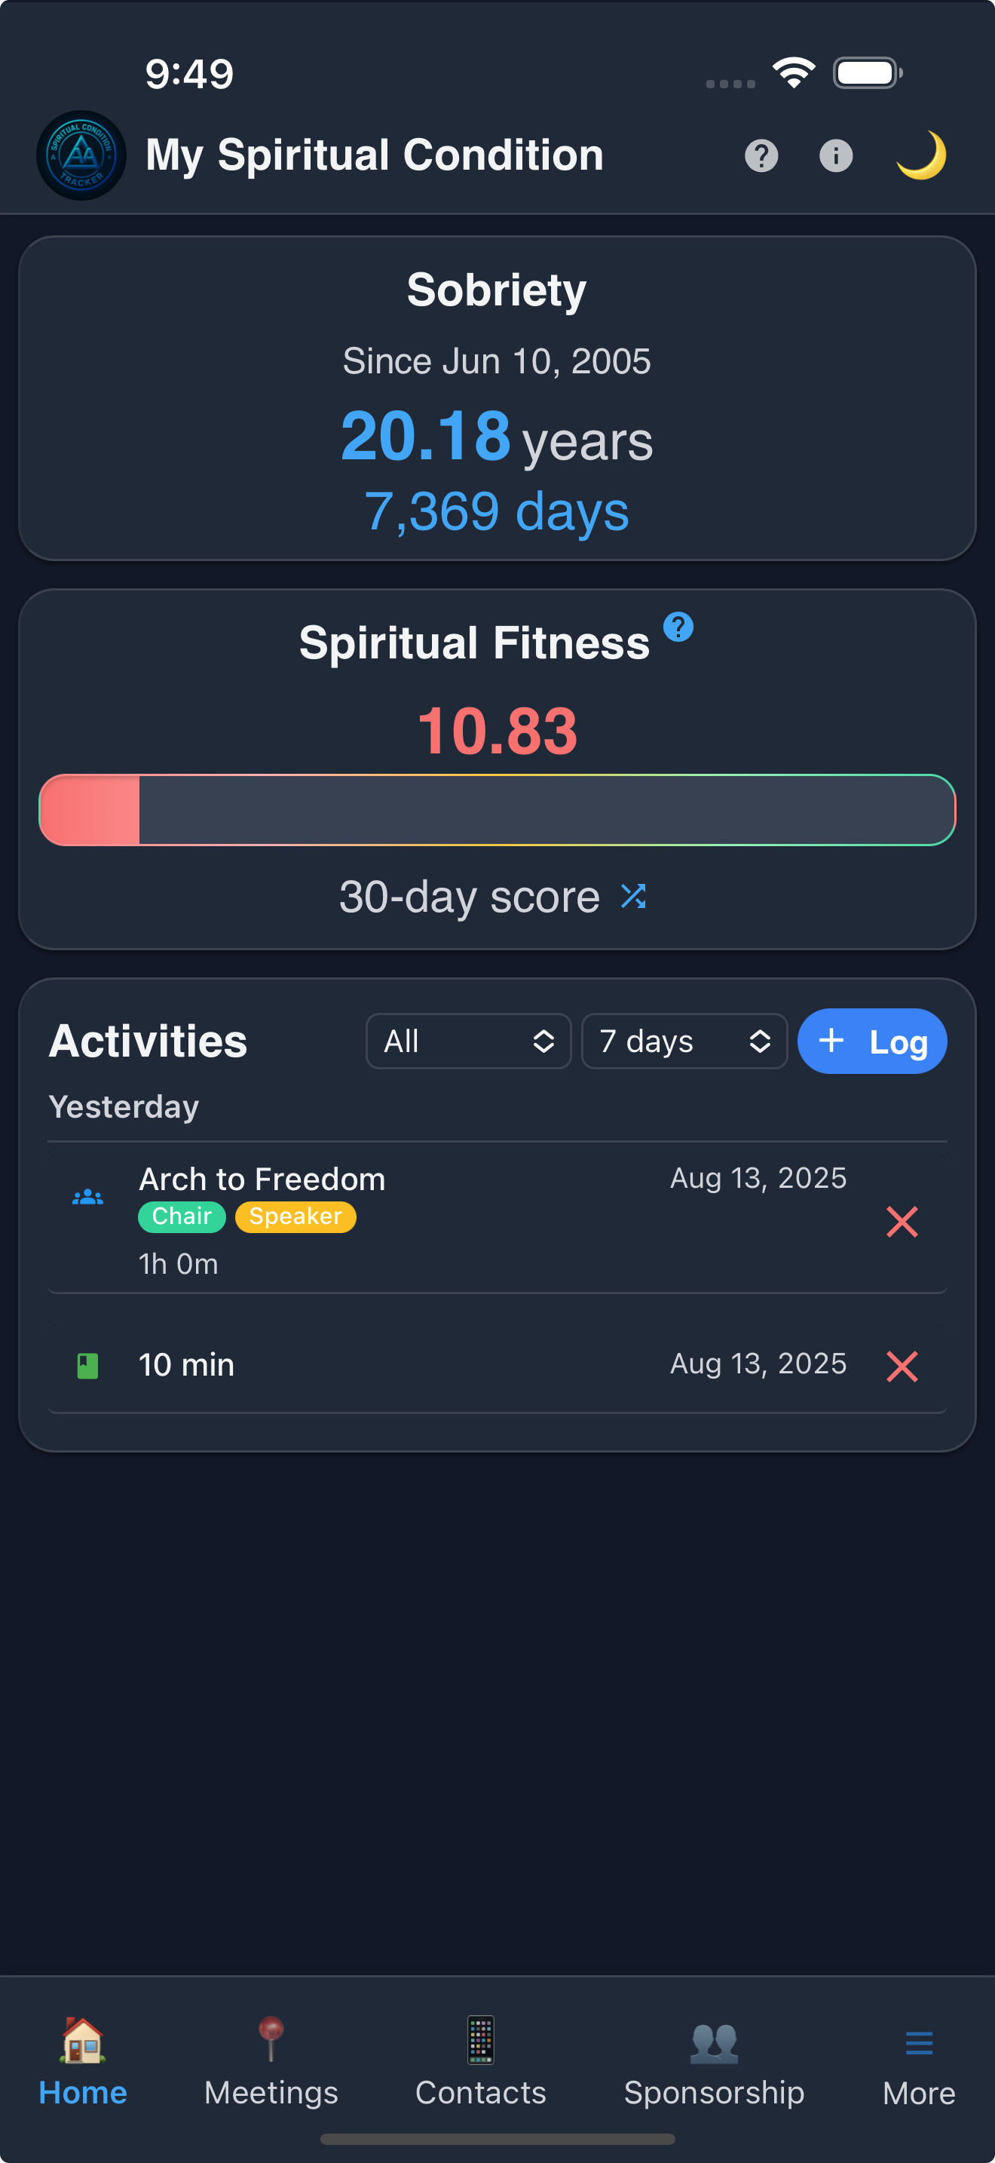Switch to the Contacts tab
Viewport: 995px width, 2163px height.
pyautogui.click(x=480, y=2062)
